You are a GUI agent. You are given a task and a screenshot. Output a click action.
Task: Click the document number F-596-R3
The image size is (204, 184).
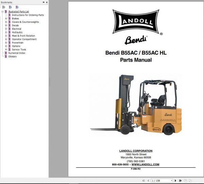(x=136, y=169)
